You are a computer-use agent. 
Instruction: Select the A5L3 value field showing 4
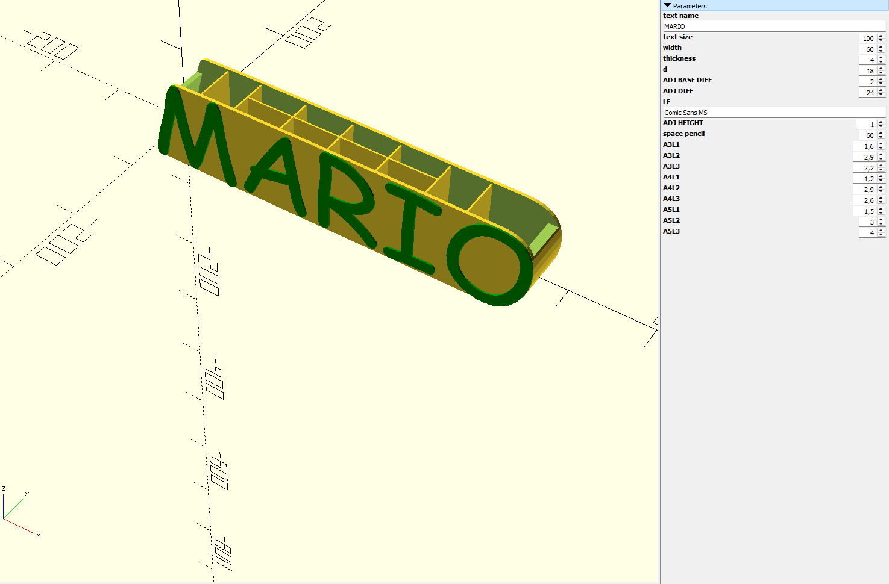(x=868, y=233)
